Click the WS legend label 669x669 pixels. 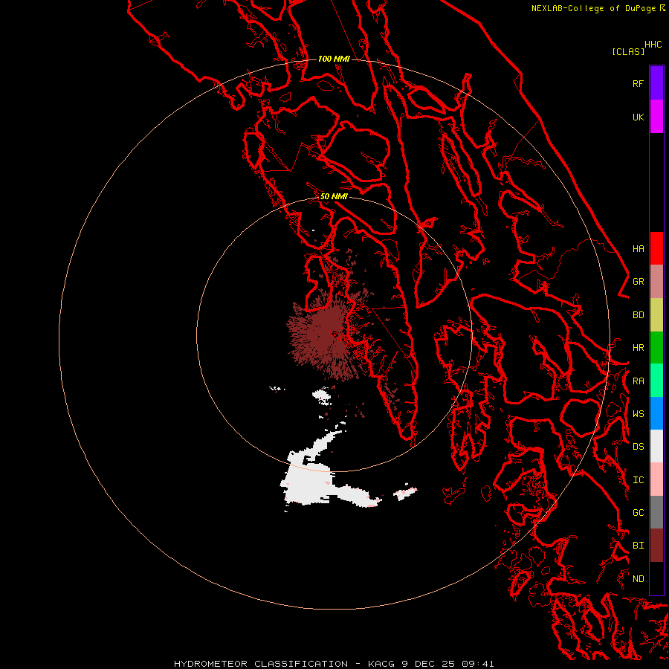point(638,413)
